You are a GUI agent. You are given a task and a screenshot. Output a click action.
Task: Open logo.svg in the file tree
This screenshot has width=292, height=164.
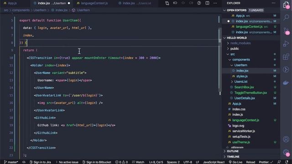coord(238,126)
